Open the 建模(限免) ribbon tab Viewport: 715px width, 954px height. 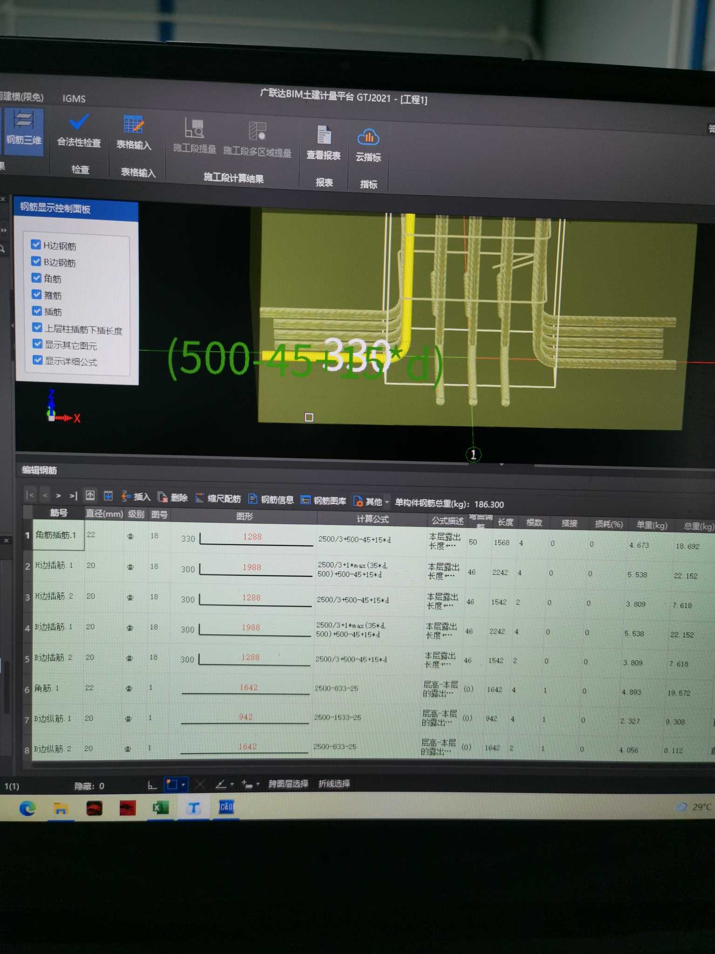click(21, 96)
